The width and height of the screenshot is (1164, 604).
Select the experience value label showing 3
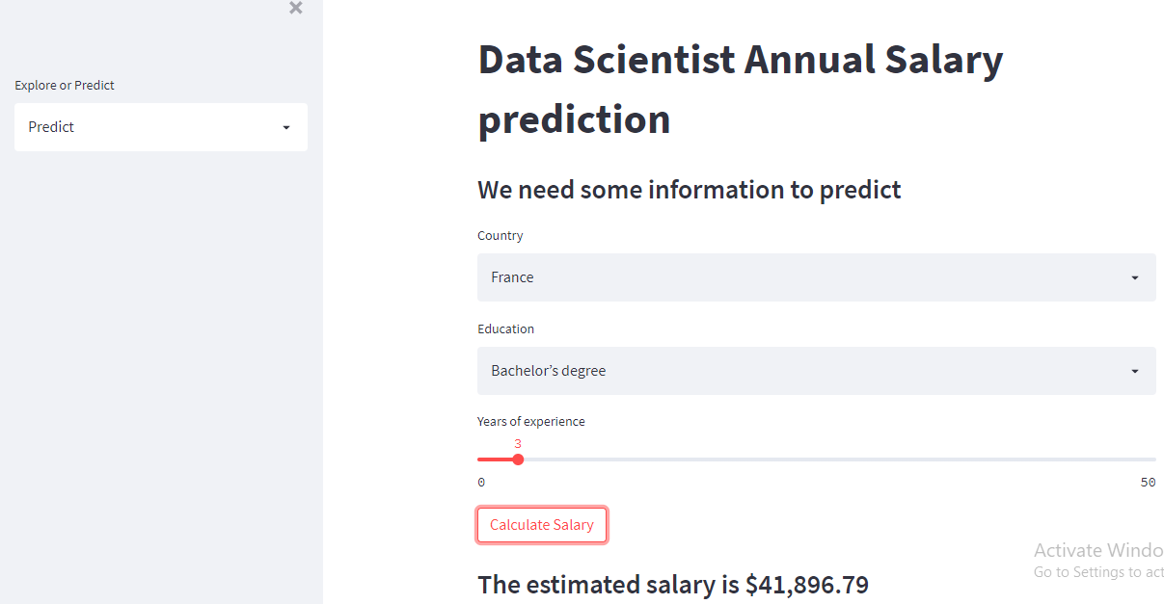[x=517, y=443]
